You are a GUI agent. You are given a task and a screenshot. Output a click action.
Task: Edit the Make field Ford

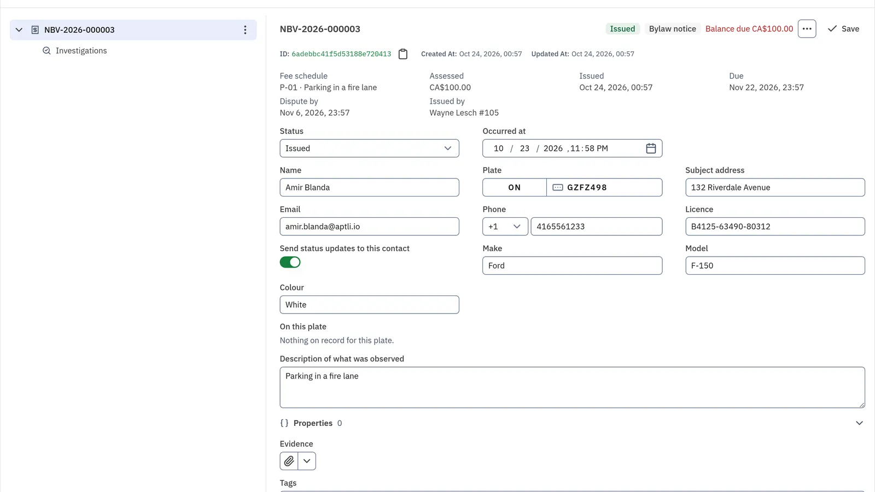(572, 265)
